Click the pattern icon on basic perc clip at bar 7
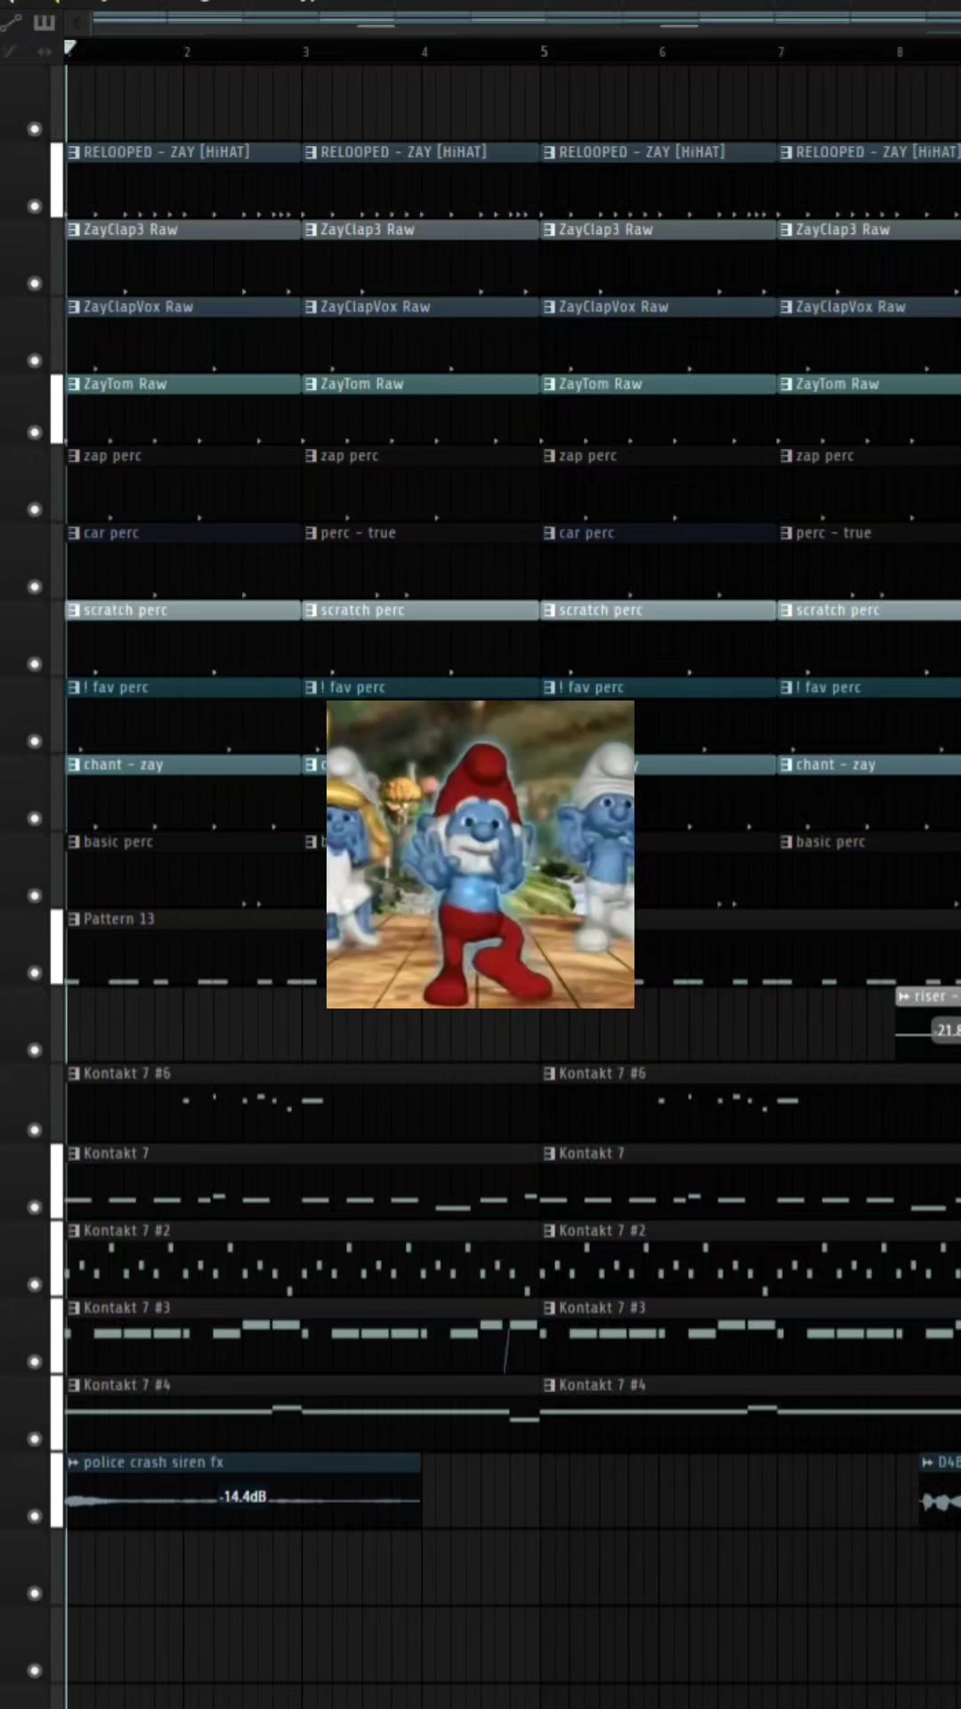961x1709 pixels. [x=787, y=842]
